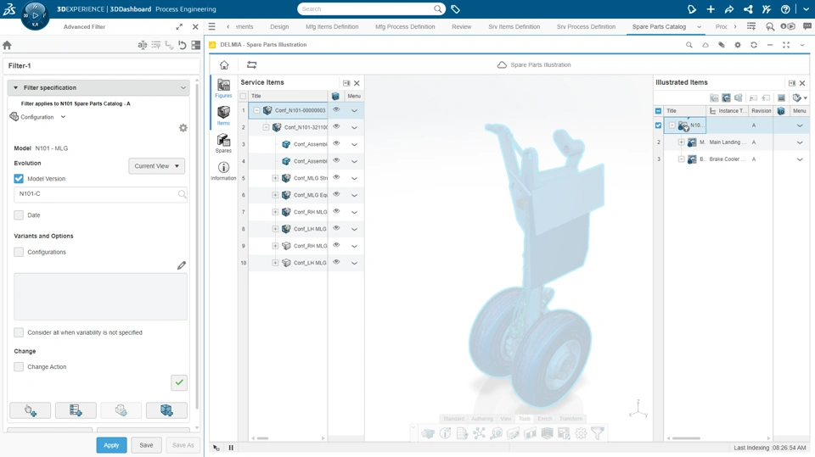The image size is (815, 457).
Task: Click the filter funnel icon in bottom toolbar
Action: click(598, 433)
